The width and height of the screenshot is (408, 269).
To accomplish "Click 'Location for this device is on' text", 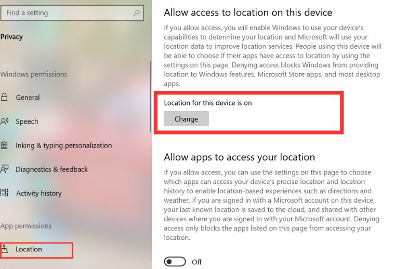I will [208, 103].
